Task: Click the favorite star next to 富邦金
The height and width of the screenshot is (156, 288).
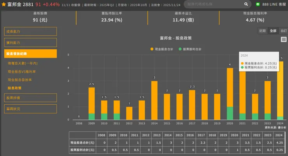Action: tap(4, 4)
